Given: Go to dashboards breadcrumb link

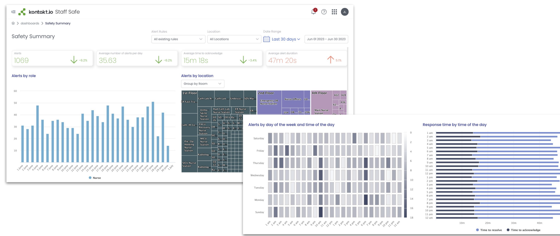Looking at the screenshot, I should [30, 23].
